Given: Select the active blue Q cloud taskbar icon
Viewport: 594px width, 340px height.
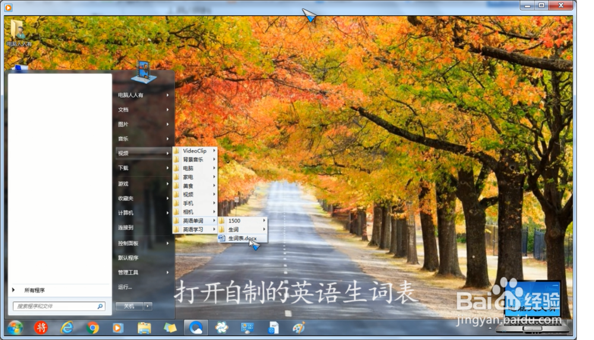Looking at the screenshot, I should (x=196, y=328).
